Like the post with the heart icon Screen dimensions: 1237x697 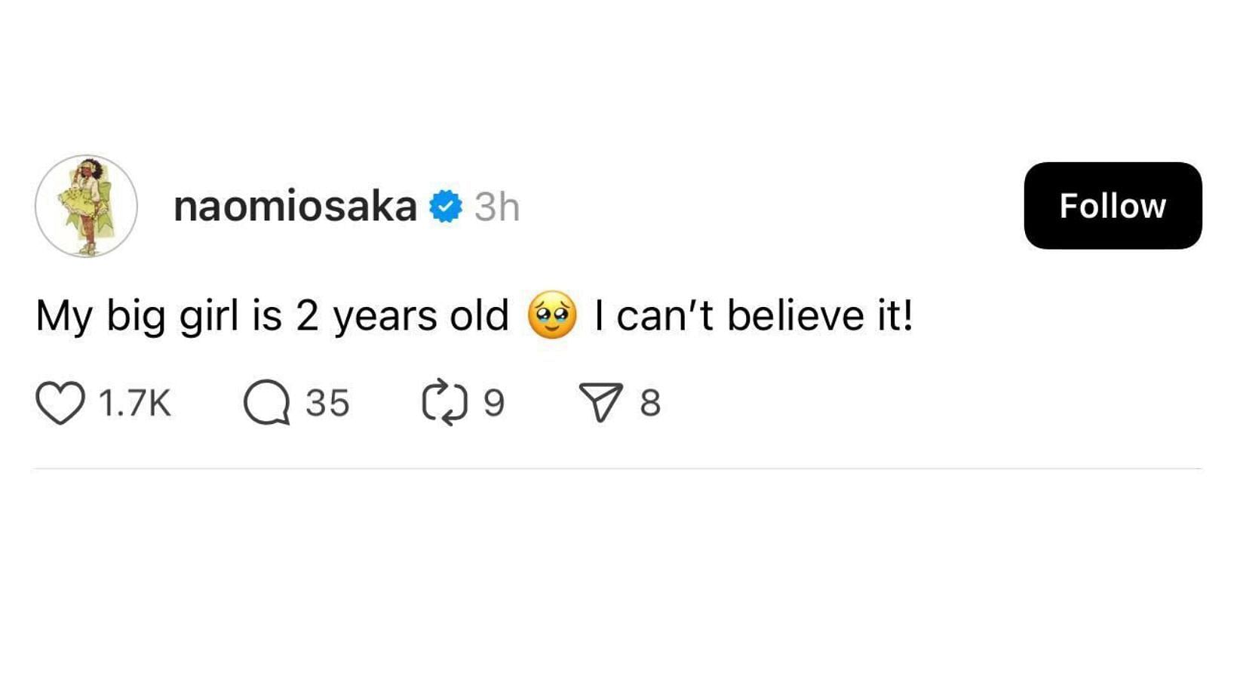60,403
